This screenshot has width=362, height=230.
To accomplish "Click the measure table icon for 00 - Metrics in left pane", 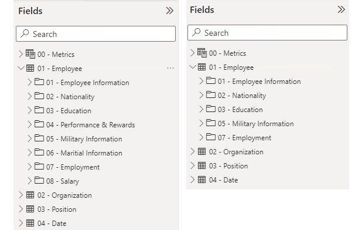I will pos(30,54).
